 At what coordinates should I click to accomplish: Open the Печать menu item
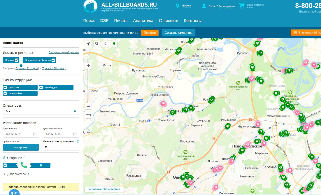click(121, 21)
